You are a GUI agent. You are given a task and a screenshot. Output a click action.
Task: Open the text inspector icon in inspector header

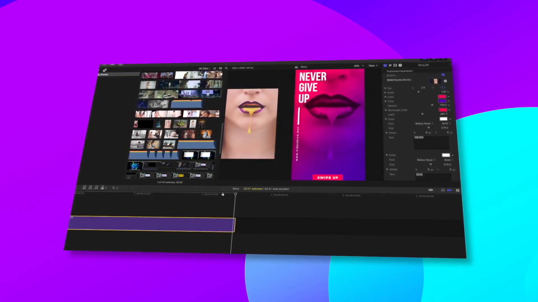coord(390,65)
